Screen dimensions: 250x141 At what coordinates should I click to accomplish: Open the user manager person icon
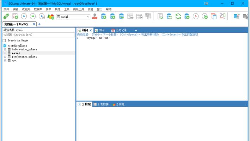[x=95, y=16]
